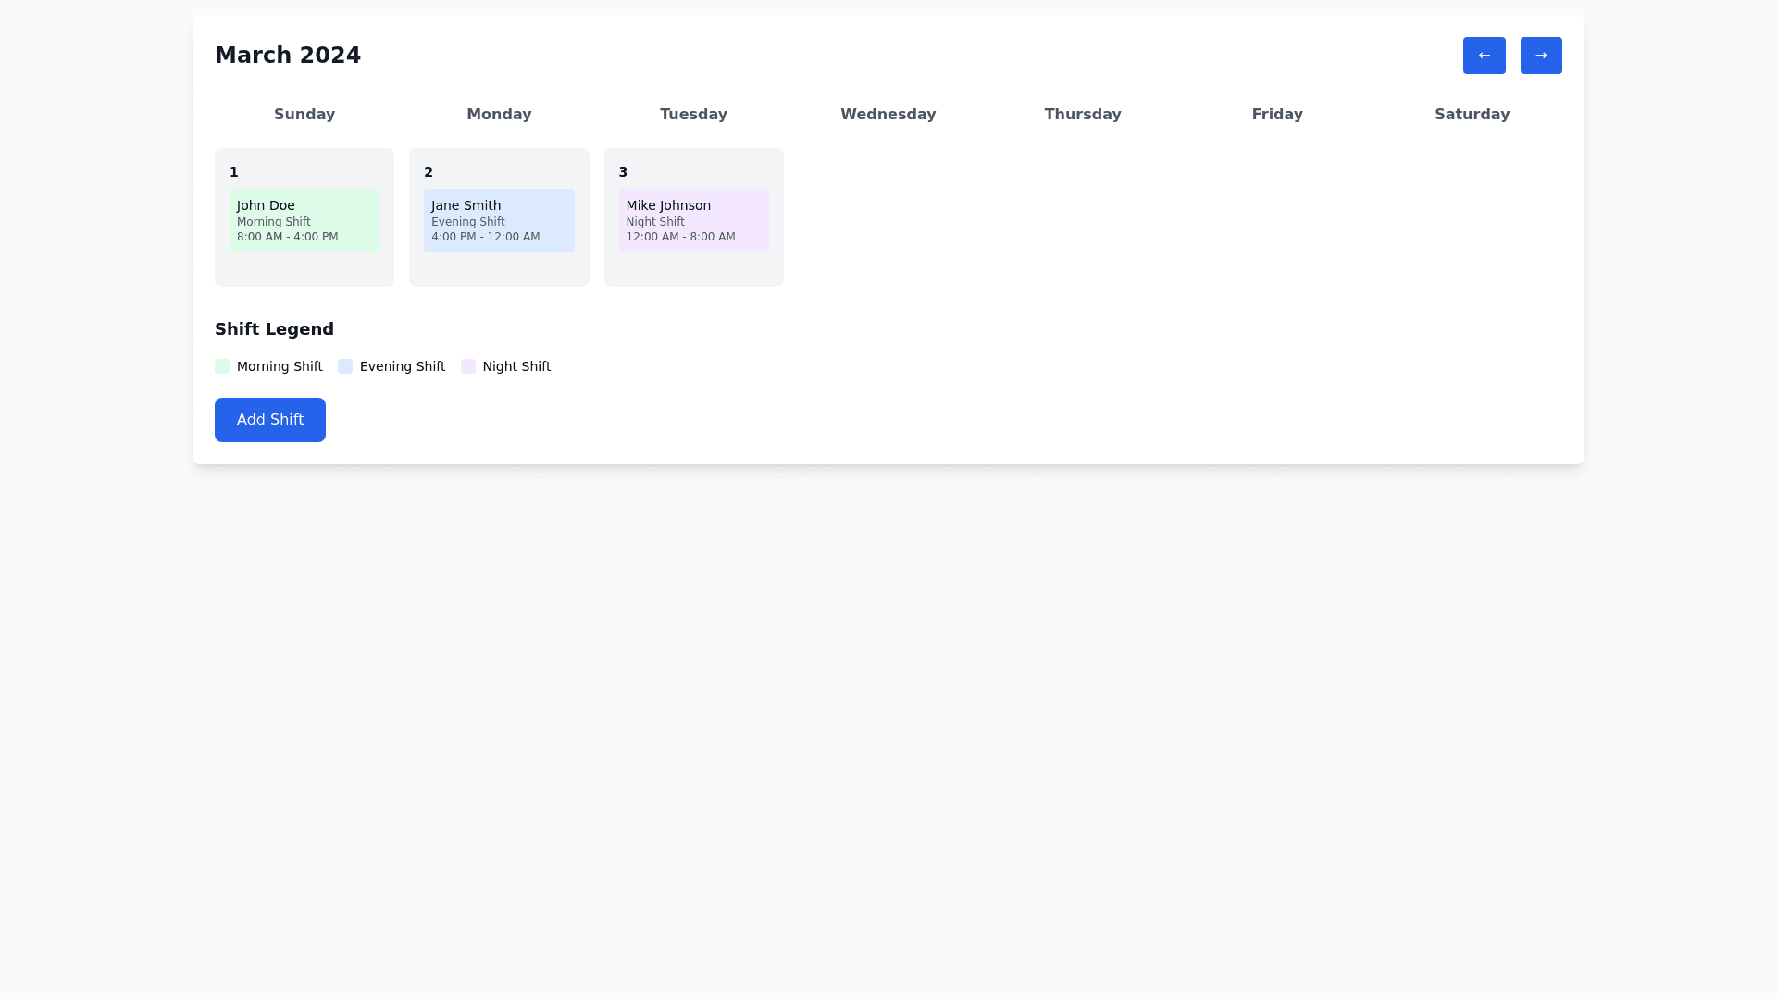This screenshot has height=999, width=1777.
Task: Click the Shift Legend heading
Action: coord(274,329)
